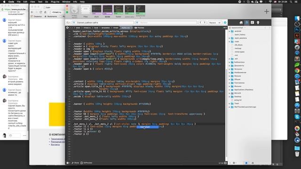301x169 pixels.
Task: Expand the Музыка folder
Action: click(x=230, y=76)
